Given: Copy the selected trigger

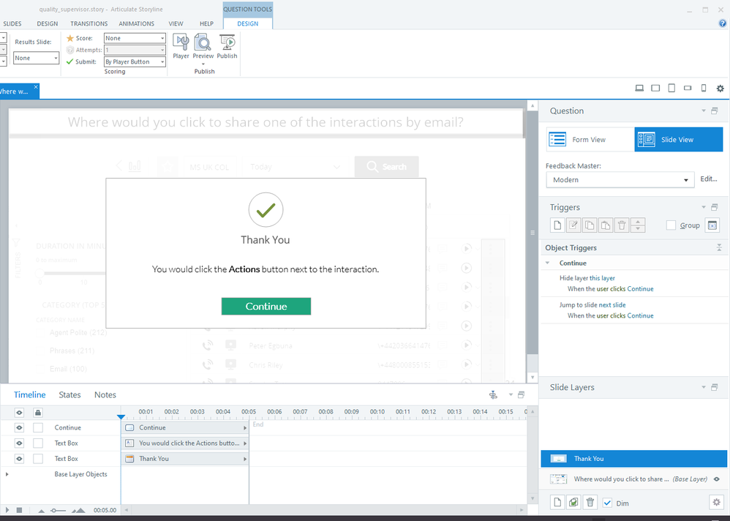Looking at the screenshot, I should [590, 225].
